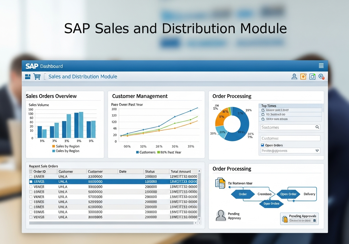The image size is (349, 244).
Task: Uncheck the highlighted LISNEB order row checkbox
Action: (31, 181)
